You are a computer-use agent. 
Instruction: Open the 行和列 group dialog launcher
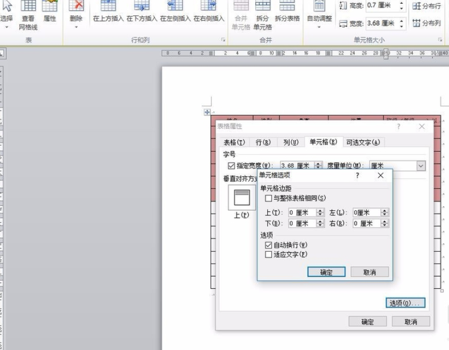pos(223,40)
